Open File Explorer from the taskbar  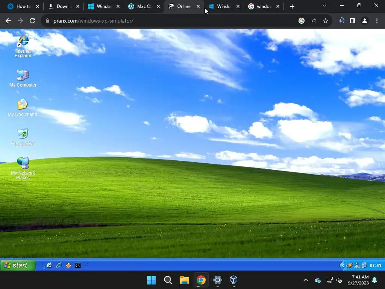pyautogui.click(x=184, y=280)
